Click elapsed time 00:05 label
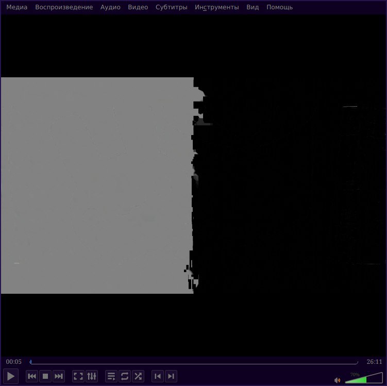The image size is (387, 386). click(13, 362)
